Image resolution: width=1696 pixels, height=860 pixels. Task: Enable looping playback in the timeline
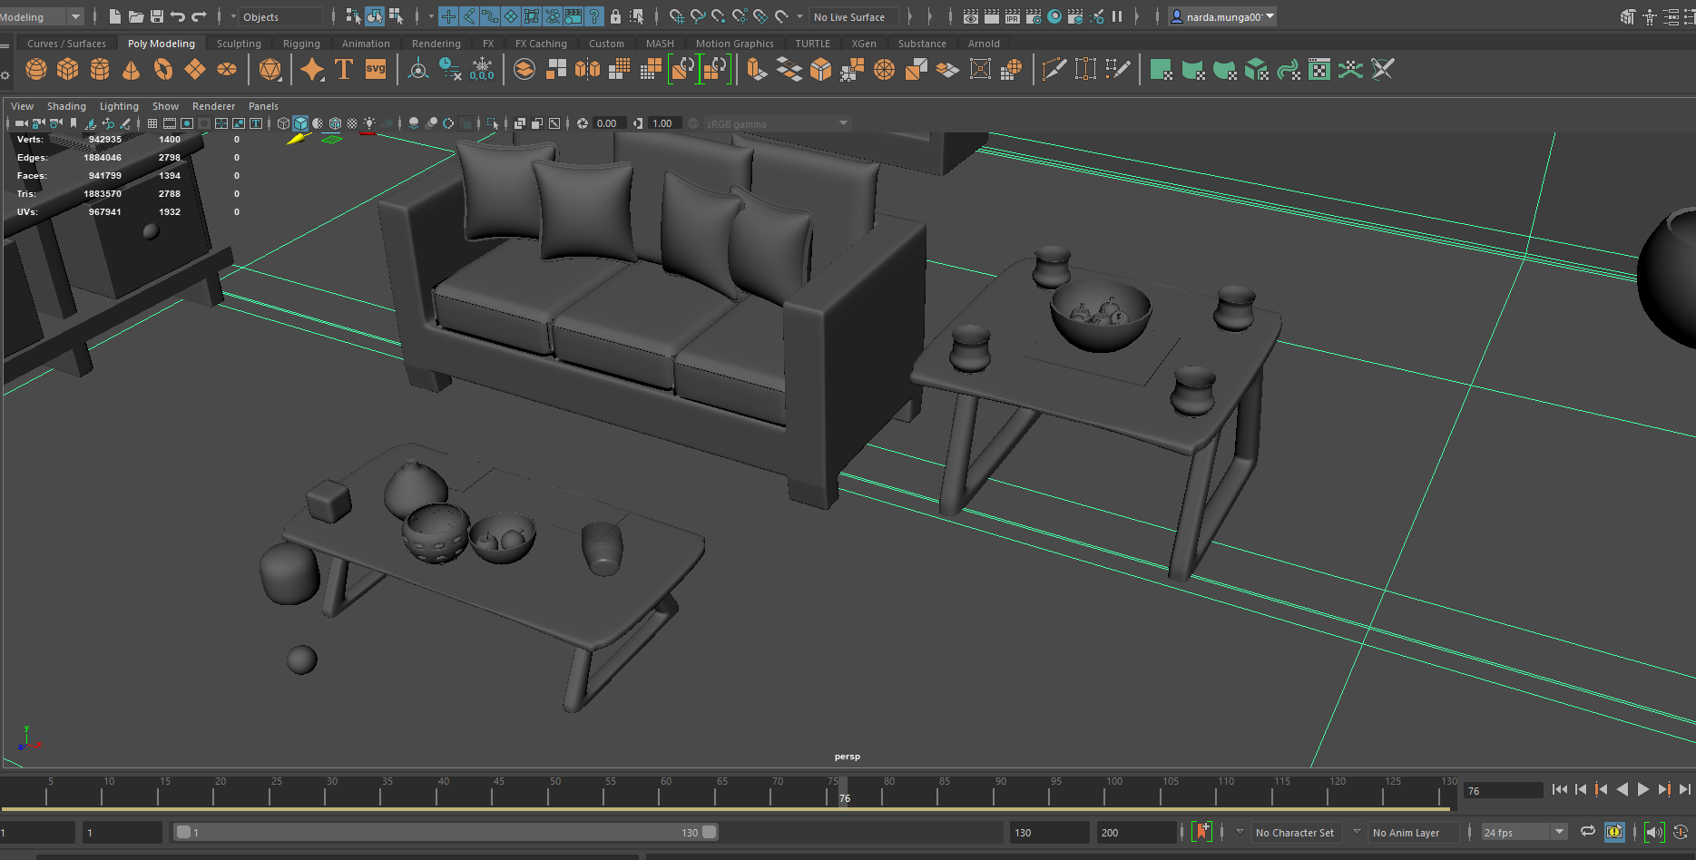[1587, 832]
